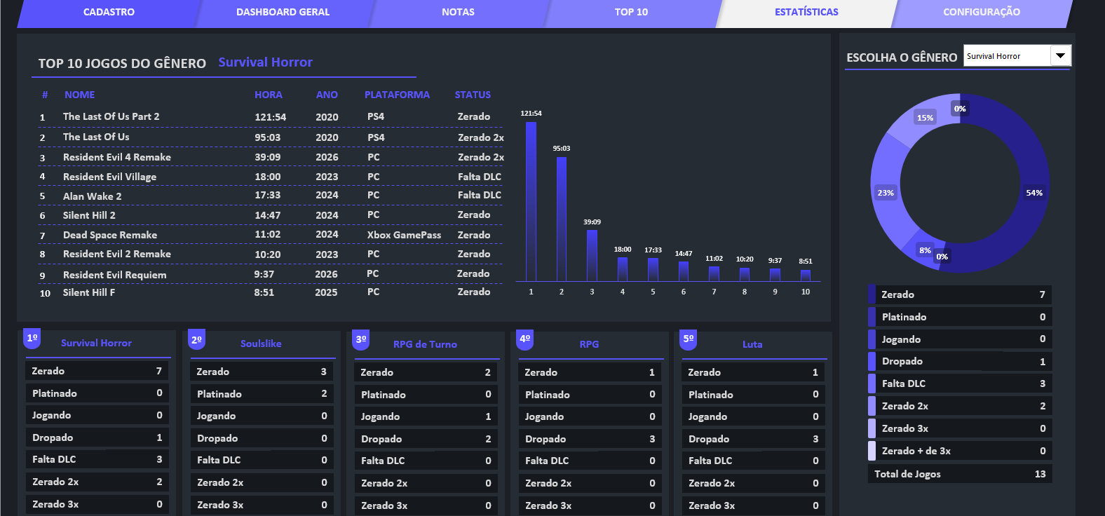Click the "Total de Jogos" row
The width and height of the screenshot is (1105, 516).
point(960,474)
